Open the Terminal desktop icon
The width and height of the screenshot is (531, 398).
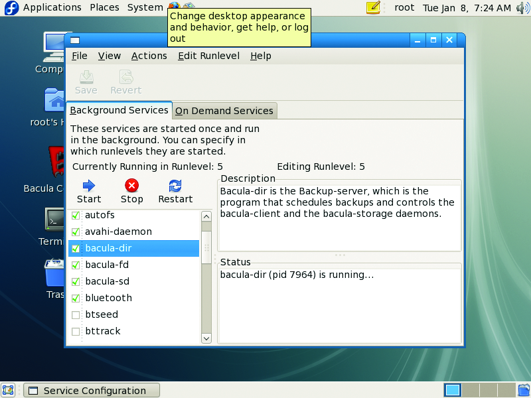click(x=54, y=219)
